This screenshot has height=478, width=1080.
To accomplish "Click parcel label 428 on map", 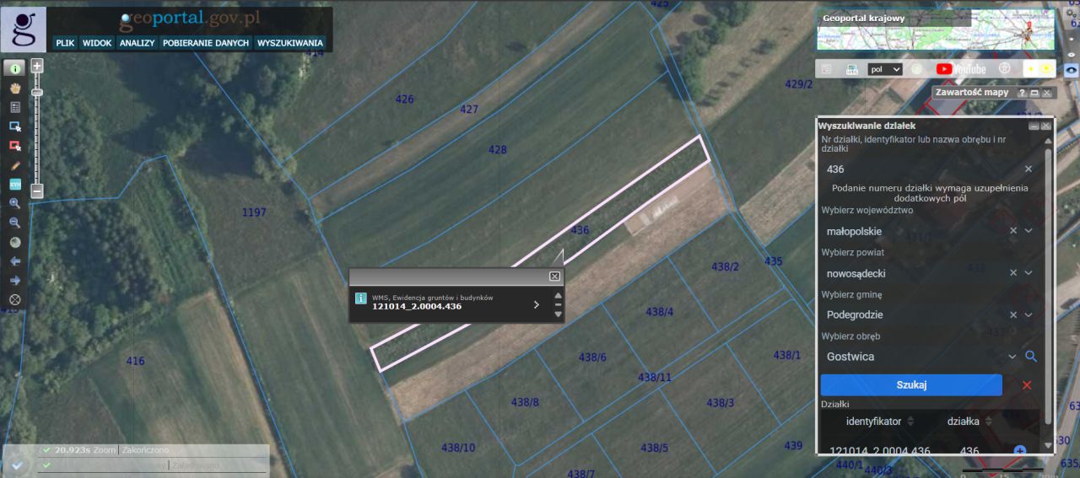I will pyautogui.click(x=498, y=150).
